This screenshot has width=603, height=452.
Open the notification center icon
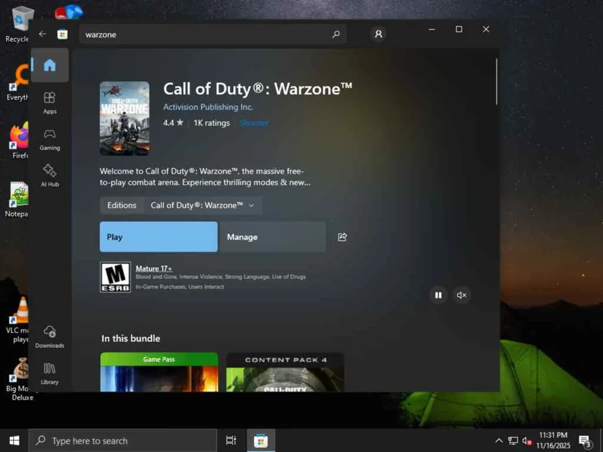(x=585, y=440)
